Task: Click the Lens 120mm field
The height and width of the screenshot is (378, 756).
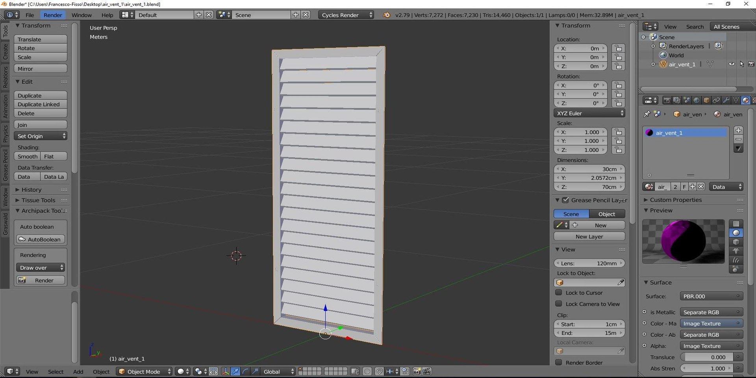Action: tap(589, 263)
